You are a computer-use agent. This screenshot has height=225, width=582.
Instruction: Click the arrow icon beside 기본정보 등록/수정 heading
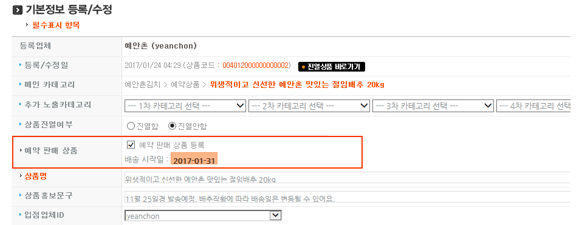click(17, 10)
